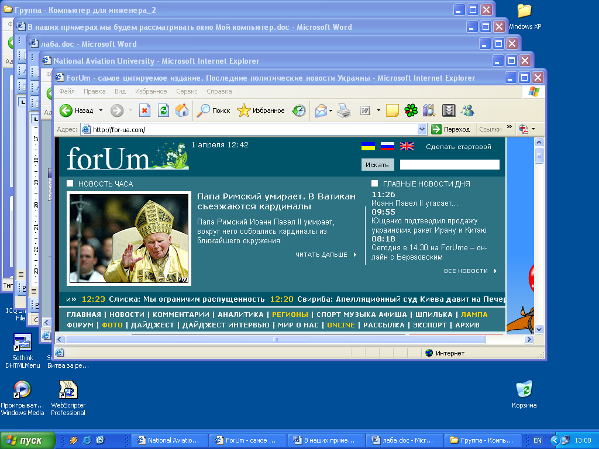The image size is (599, 449).
Task: Click the gray double-chevron toolbar icon
Action: [449, 110]
